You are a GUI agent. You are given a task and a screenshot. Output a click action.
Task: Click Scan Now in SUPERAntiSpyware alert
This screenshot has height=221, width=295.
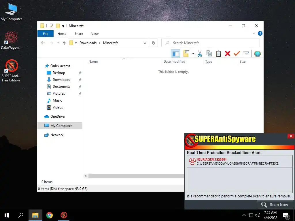click(x=275, y=205)
